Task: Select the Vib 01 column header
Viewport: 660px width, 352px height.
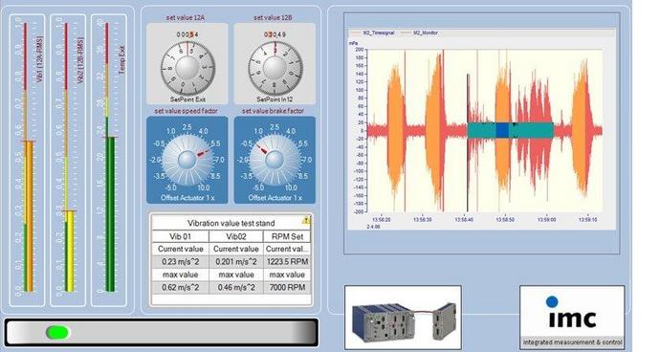Action: coord(180,236)
